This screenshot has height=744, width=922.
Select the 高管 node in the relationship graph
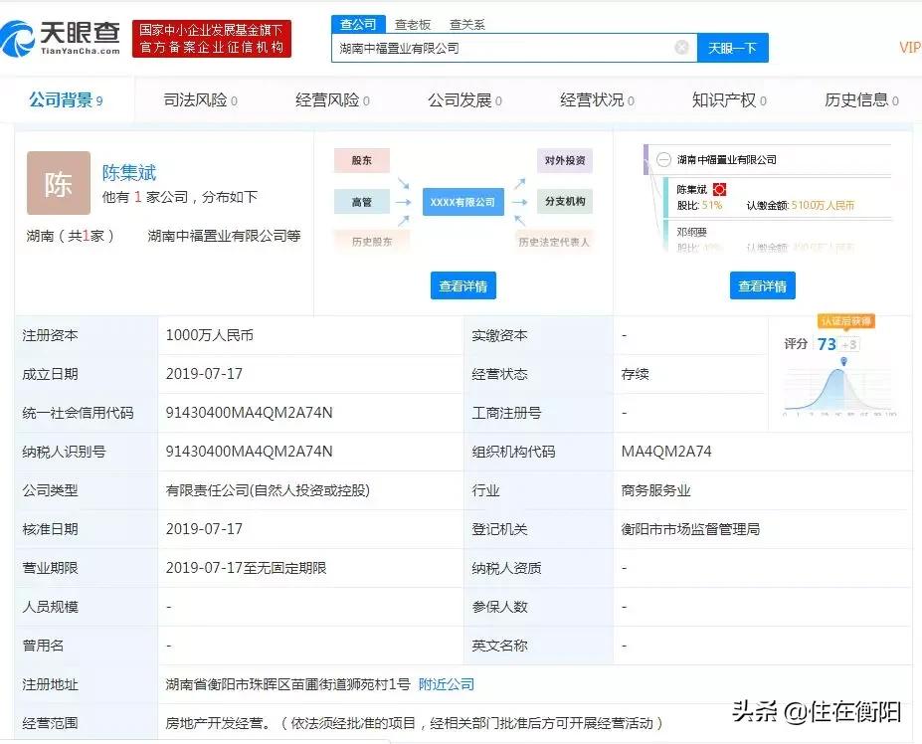[x=362, y=201]
